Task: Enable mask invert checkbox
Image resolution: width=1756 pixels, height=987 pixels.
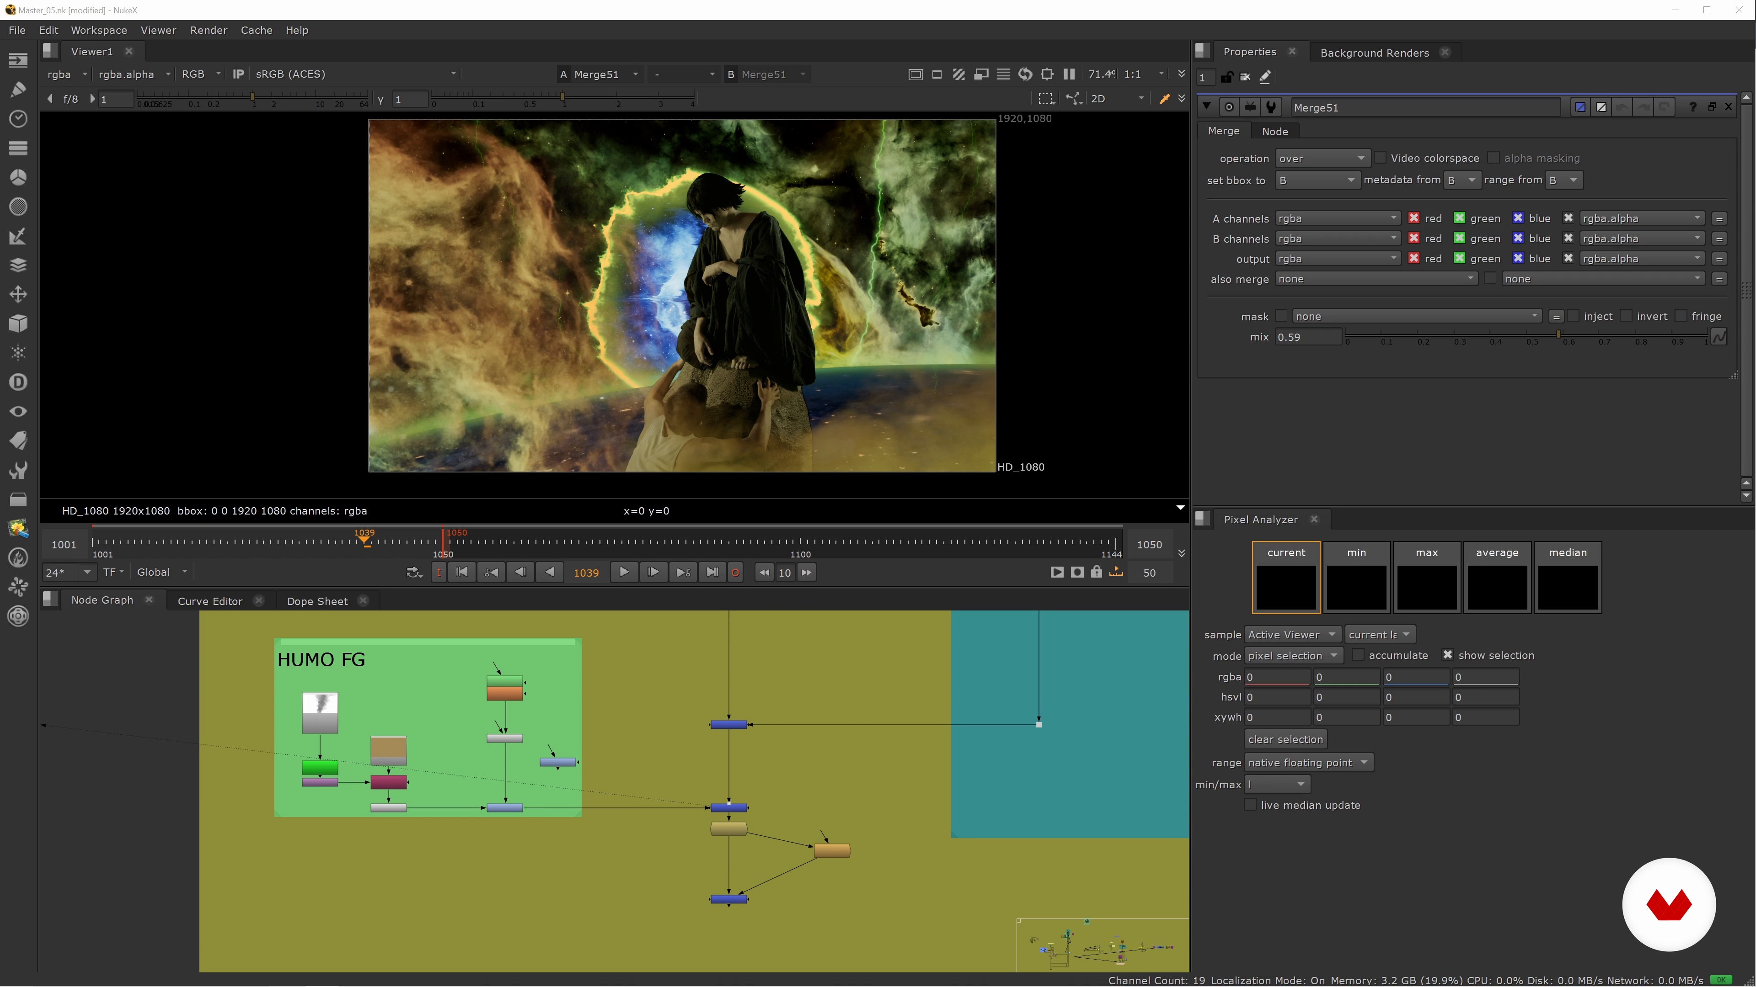Action: 1626,316
